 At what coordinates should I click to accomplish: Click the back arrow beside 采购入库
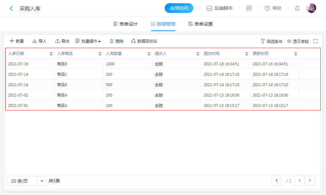pos(11,8)
